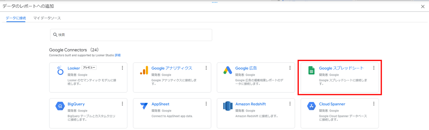Image resolution: width=429 pixels, height=130 pixels.
Task: Click description 'Connect to AppSheet app data.'
Action: point(172,116)
